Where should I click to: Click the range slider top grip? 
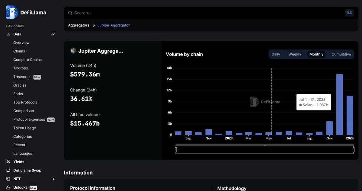point(264,145)
